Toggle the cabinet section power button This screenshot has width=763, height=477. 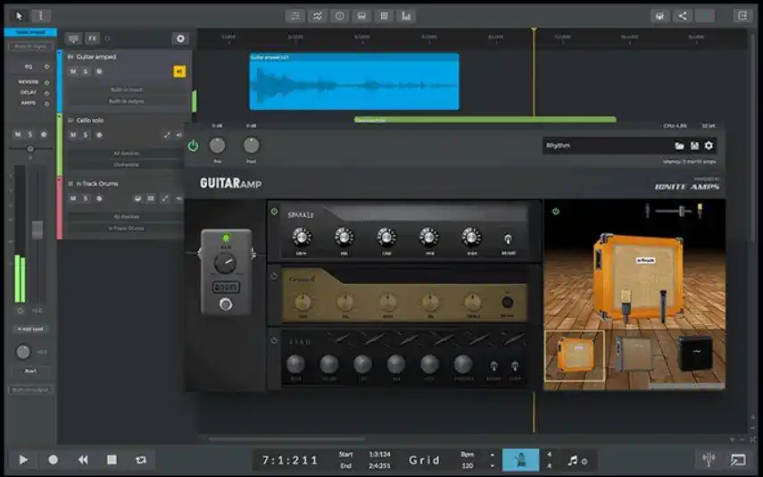tap(556, 212)
